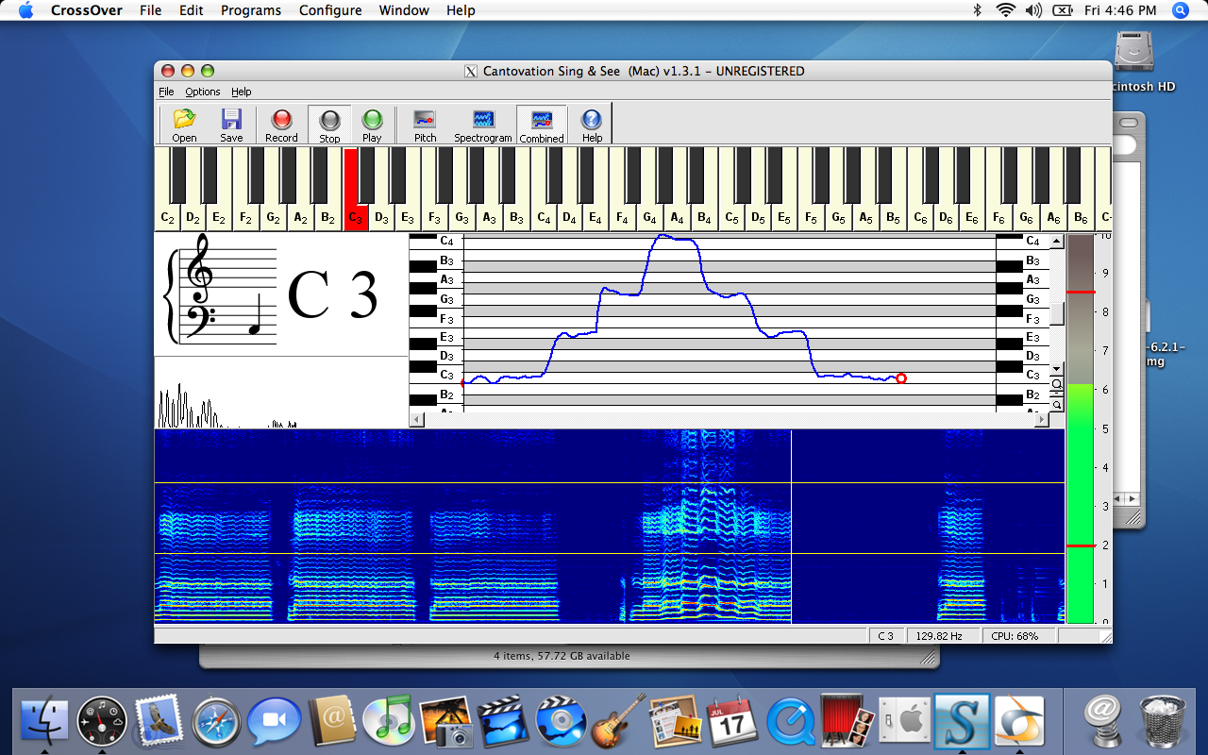Zoom out the pitch display with lower magnifier

click(1057, 404)
